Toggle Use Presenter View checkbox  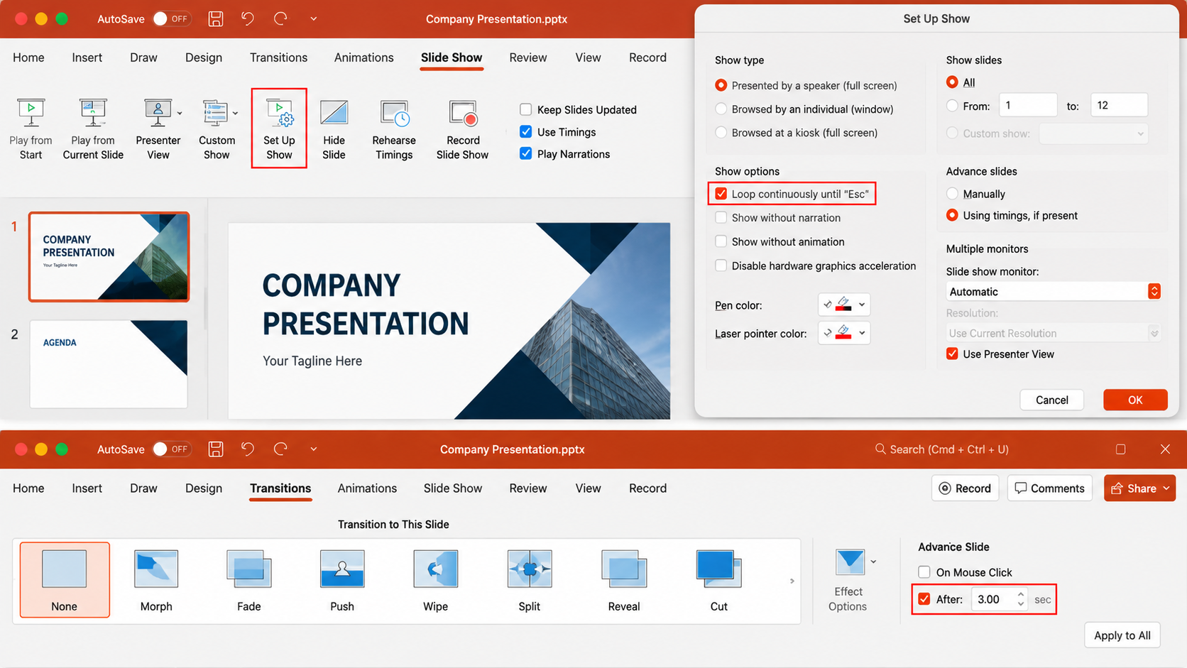pos(953,354)
